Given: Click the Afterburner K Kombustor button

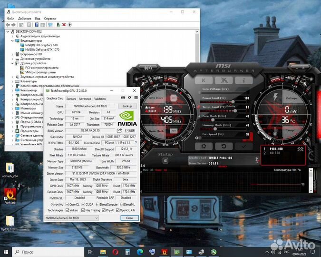Looking at the screenshot, I should (x=204, y=80).
